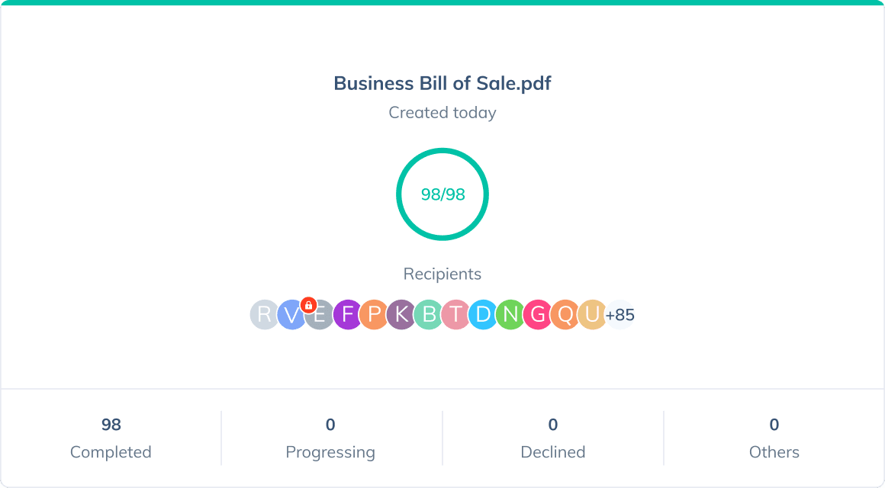Click the pink T recipient avatar
Image resolution: width=885 pixels, height=488 pixels.
[455, 314]
